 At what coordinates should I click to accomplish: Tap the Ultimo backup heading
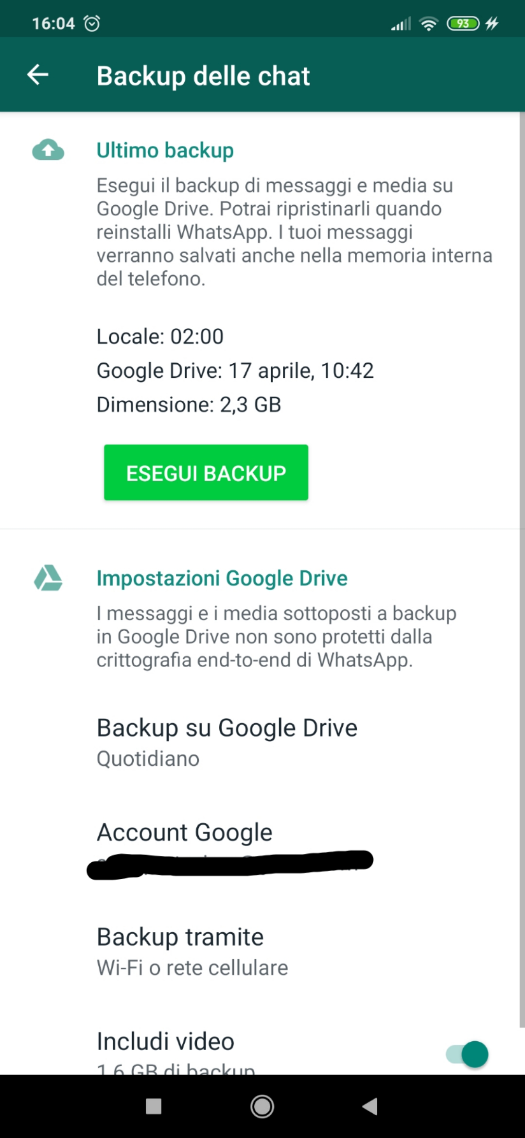[165, 150]
